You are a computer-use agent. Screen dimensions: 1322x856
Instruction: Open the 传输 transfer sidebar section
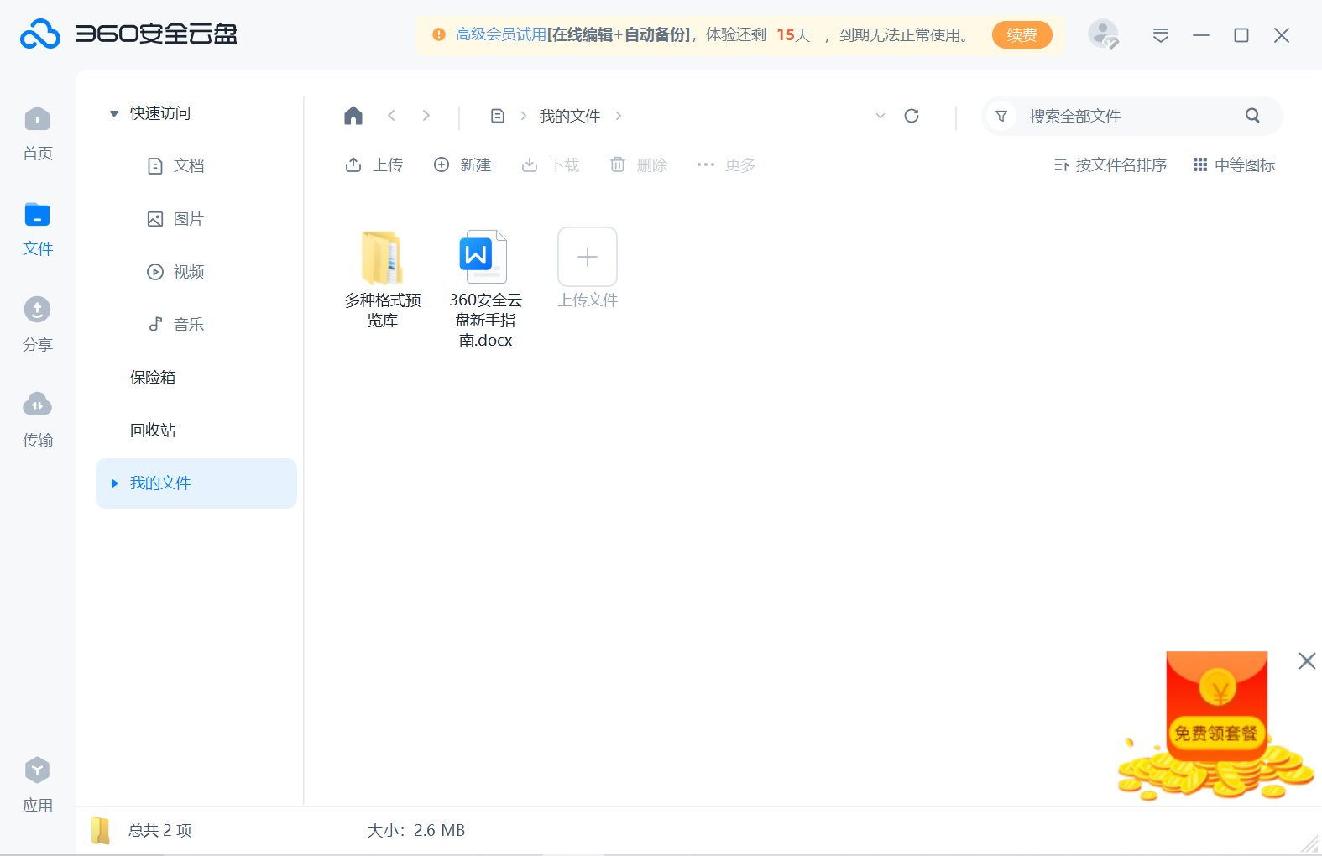37,420
